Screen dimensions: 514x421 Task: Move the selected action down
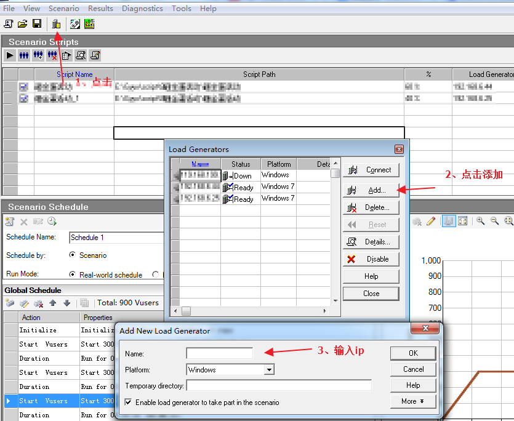(x=67, y=303)
